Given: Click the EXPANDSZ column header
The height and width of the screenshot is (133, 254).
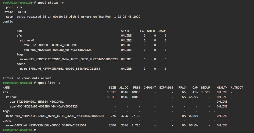Looking at the screenshot, I should coord(166,88).
